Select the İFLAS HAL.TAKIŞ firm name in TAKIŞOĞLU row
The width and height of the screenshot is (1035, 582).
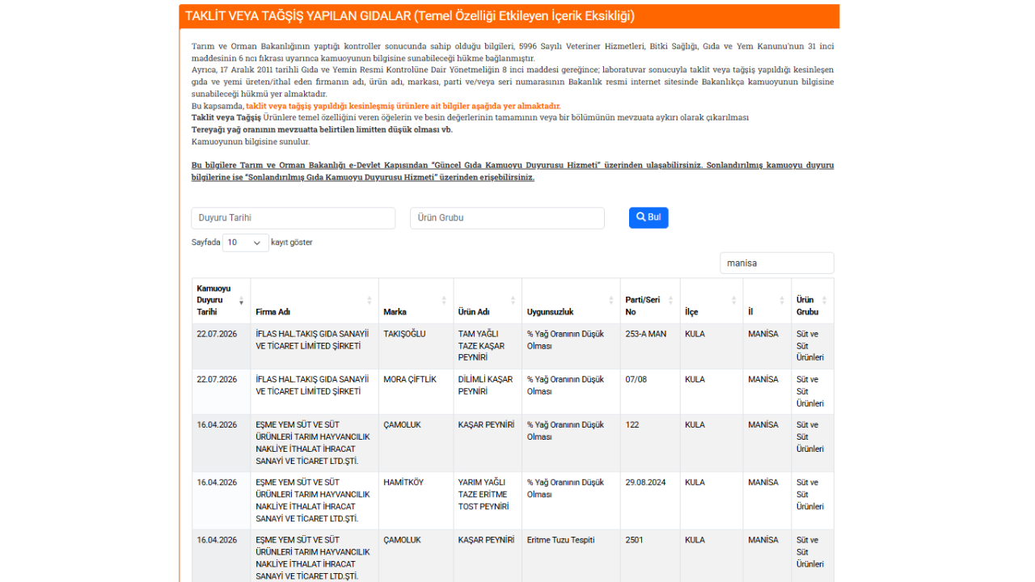tap(312, 339)
